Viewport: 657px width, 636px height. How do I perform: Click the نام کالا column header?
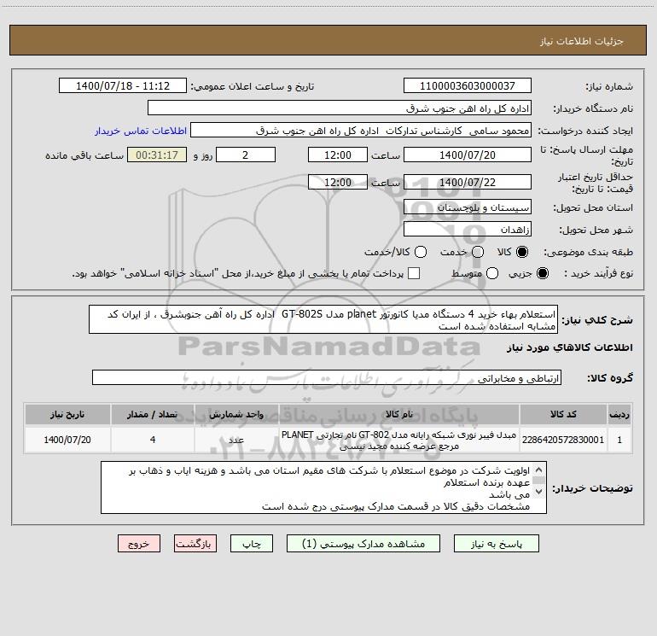[399, 414]
